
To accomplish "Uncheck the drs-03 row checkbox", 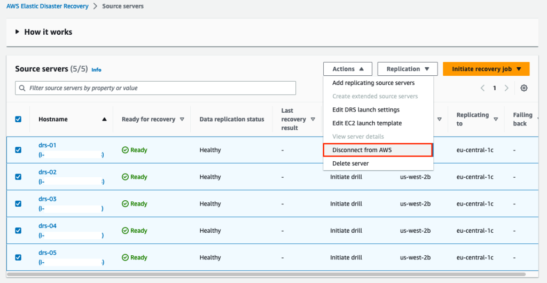I will click(x=18, y=203).
